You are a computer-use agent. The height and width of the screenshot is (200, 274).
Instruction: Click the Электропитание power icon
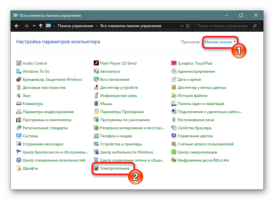click(96, 168)
